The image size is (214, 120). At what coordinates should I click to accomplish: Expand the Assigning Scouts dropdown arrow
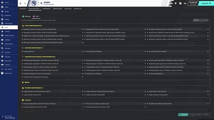coord(82,51)
